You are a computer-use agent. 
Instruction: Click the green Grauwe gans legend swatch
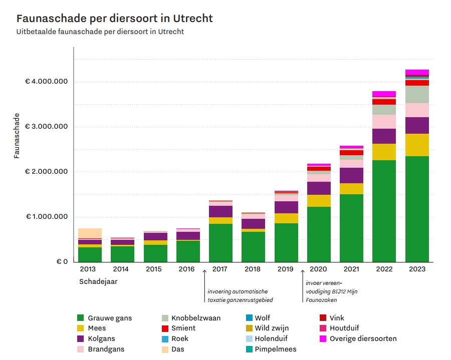pos(80,318)
